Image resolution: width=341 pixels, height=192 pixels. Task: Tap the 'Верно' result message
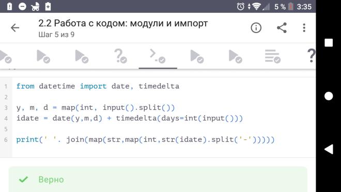click(51, 180)
